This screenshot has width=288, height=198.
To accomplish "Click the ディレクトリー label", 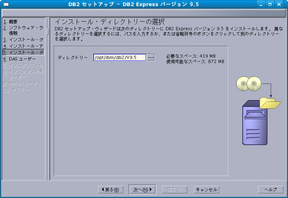I will [x=73, y=58].
